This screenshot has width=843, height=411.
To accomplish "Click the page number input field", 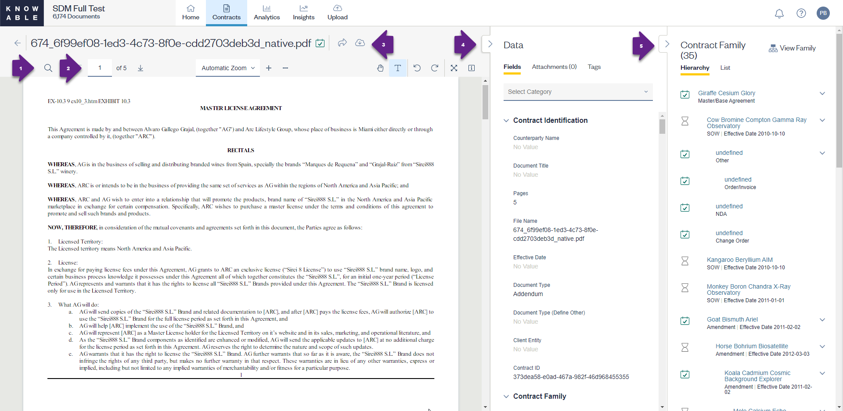I will pyautogui.click(x=100, y=68).
